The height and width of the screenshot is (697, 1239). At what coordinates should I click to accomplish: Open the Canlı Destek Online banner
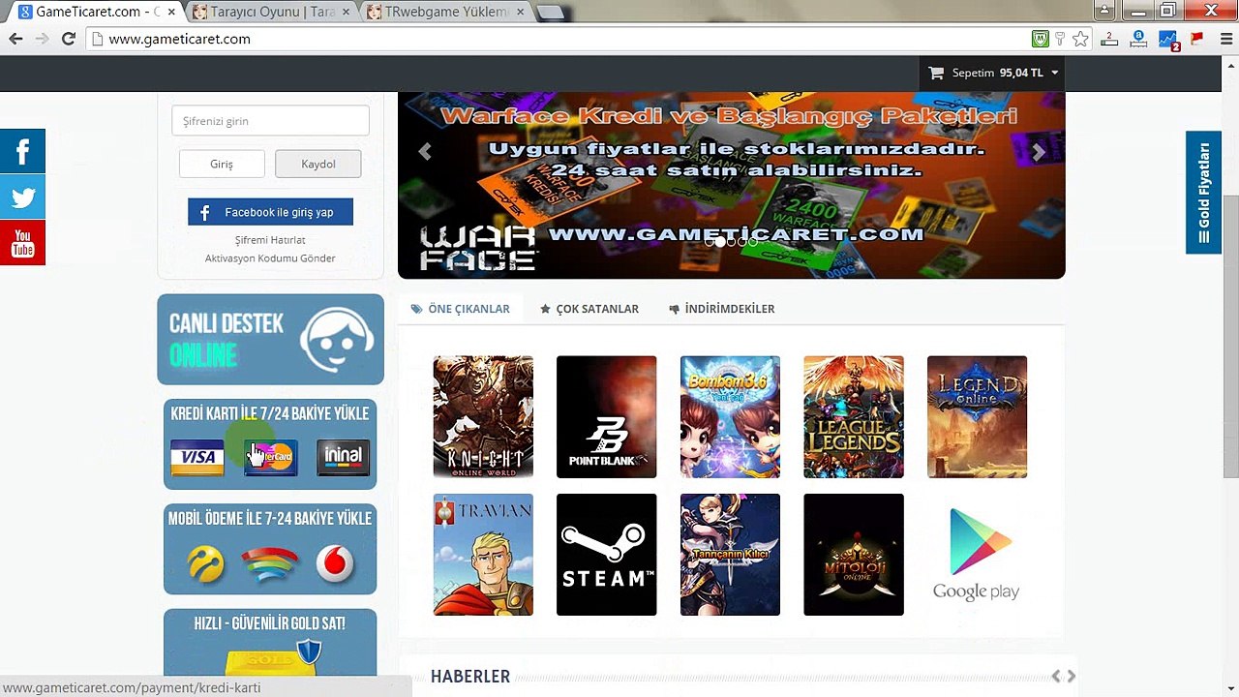(x=270, y=339)
